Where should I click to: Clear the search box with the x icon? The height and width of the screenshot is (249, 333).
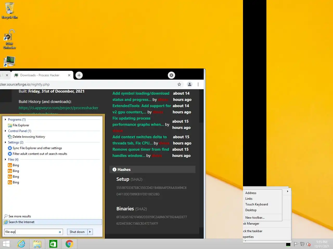click(x=60, y=232)
